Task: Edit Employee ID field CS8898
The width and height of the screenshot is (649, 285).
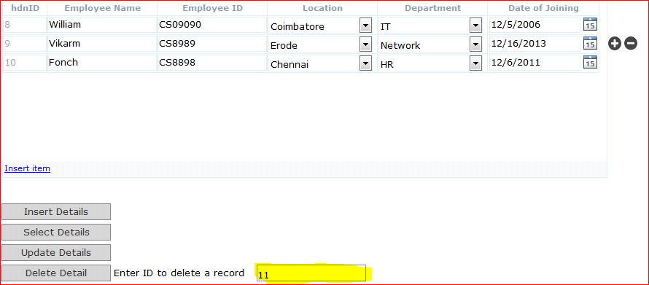Action: (212, 63)
